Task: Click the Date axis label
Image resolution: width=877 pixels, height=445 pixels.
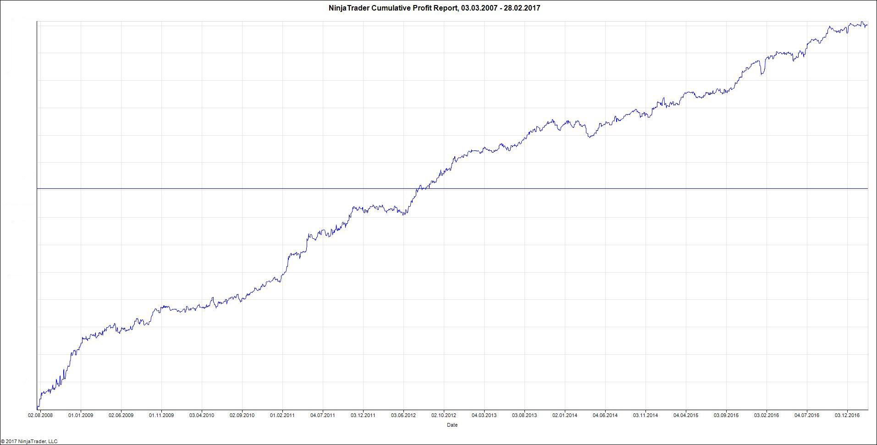Action: tap(452, 425)
